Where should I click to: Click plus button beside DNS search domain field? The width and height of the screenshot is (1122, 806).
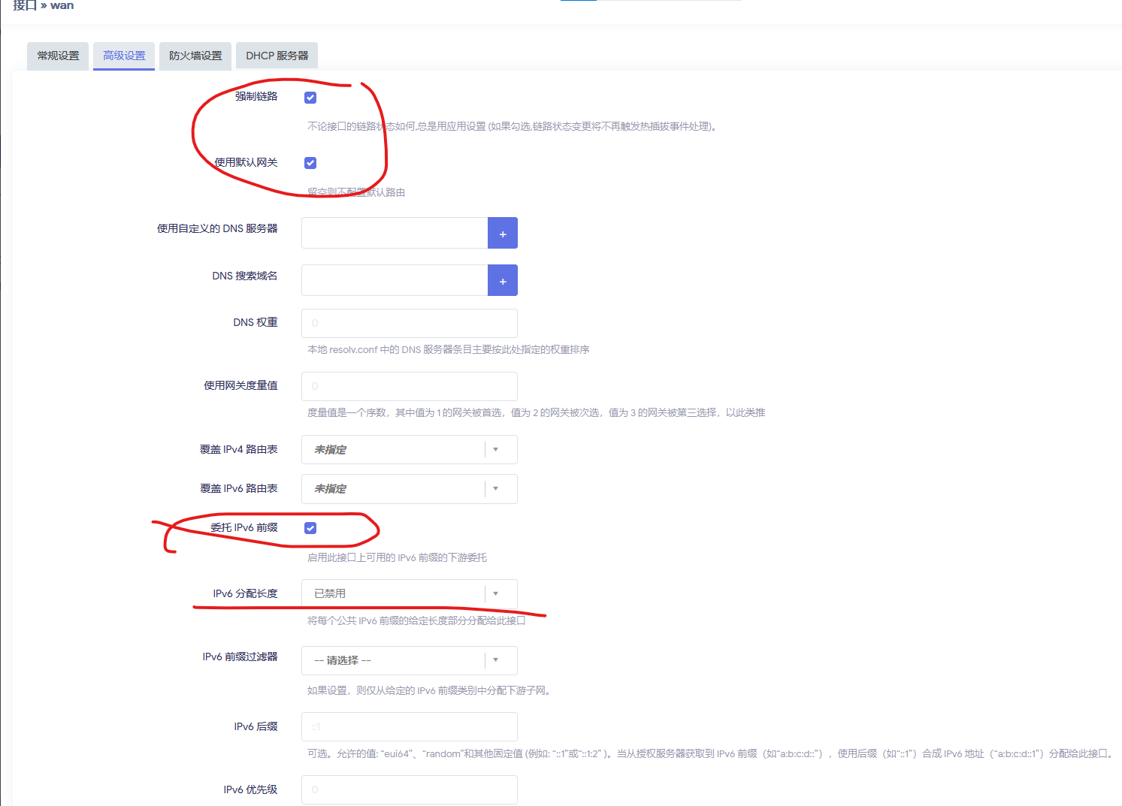[502, 281]
